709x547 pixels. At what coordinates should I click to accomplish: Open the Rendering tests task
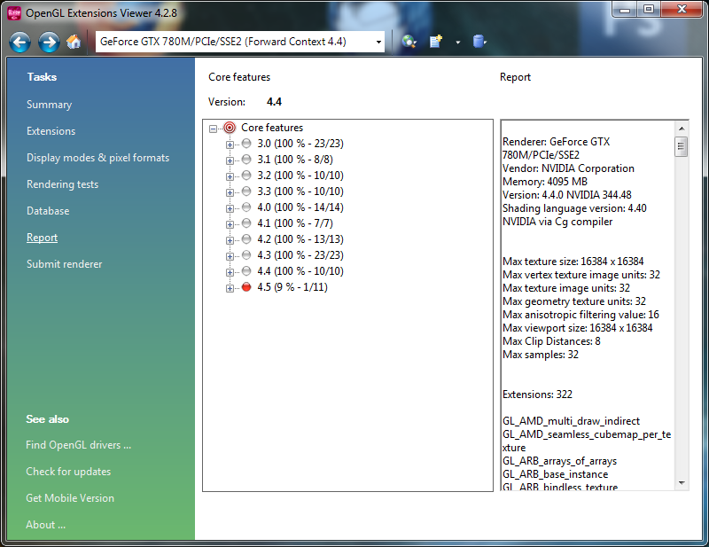pyautogui.click(x=62, y=184)
